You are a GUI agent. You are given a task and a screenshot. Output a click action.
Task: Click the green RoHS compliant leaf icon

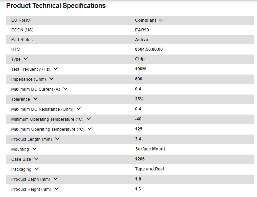point(161,20)
